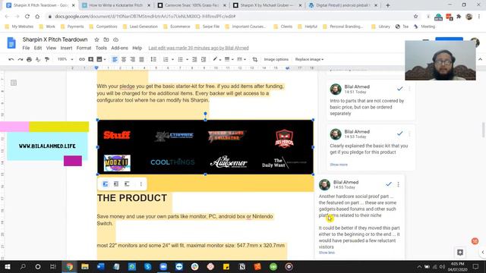
Task: Run spelling and grammar check
Action: pos(38,59)
